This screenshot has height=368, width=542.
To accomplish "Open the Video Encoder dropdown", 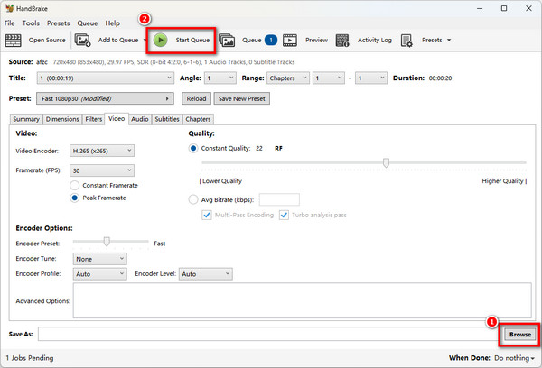I will click(x=102, y=151).
